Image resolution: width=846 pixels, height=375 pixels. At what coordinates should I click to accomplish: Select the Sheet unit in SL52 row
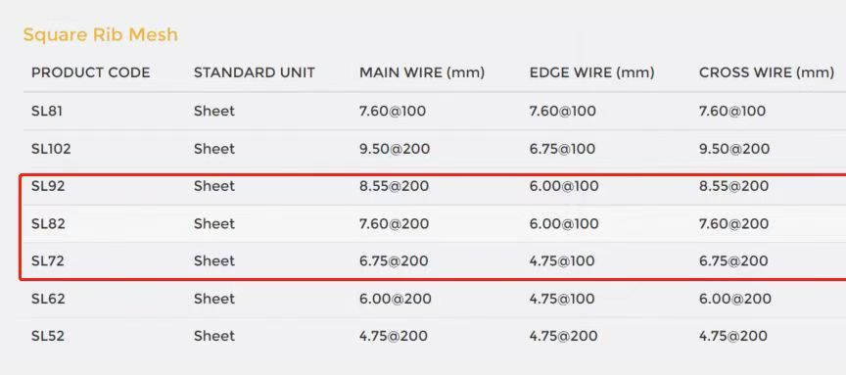click(x=214, y=336)
